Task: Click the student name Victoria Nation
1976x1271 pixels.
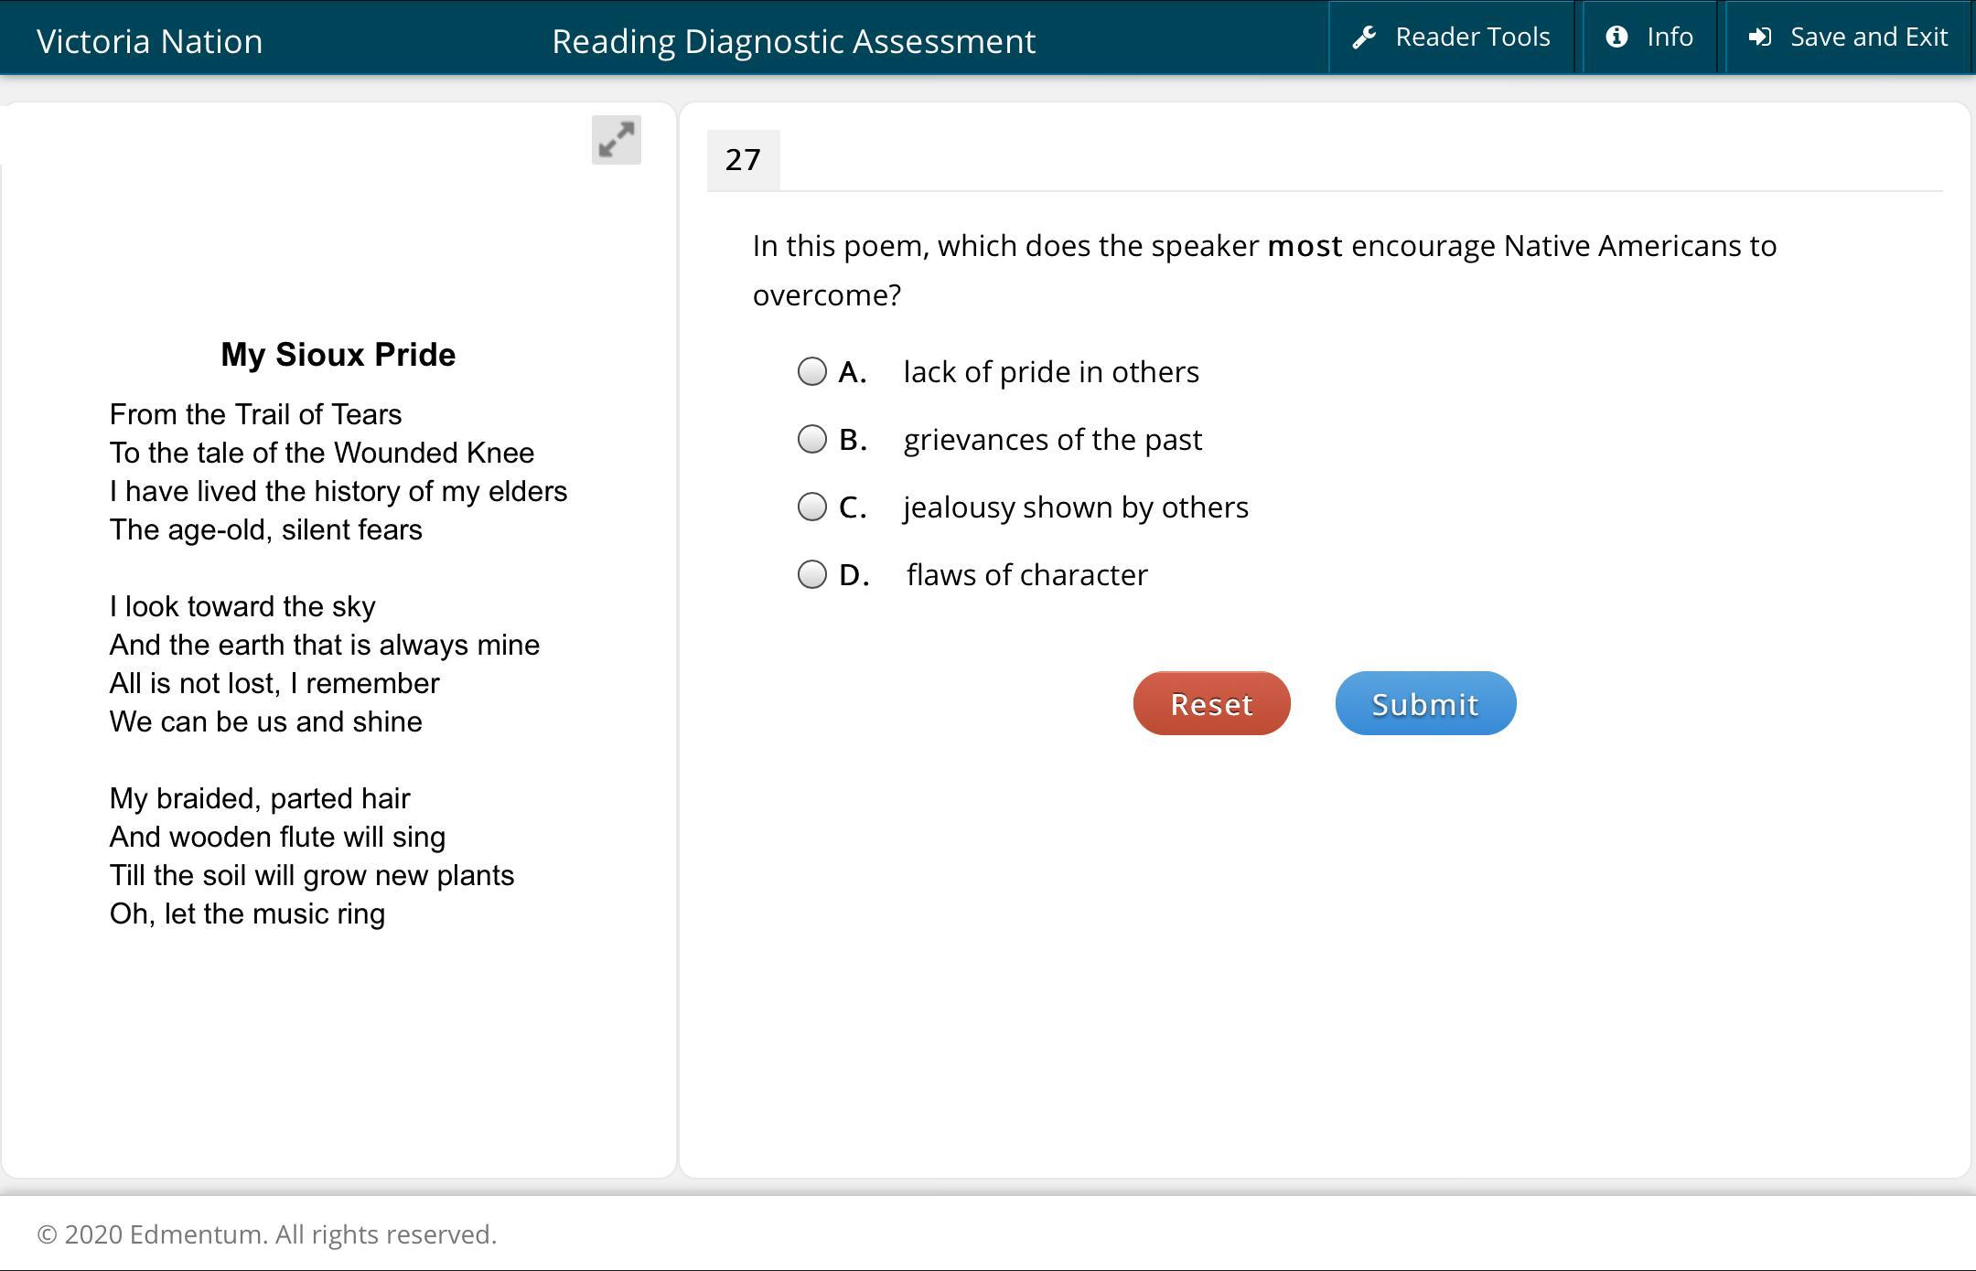Action: pyautogui.click(x=149, y=41)
